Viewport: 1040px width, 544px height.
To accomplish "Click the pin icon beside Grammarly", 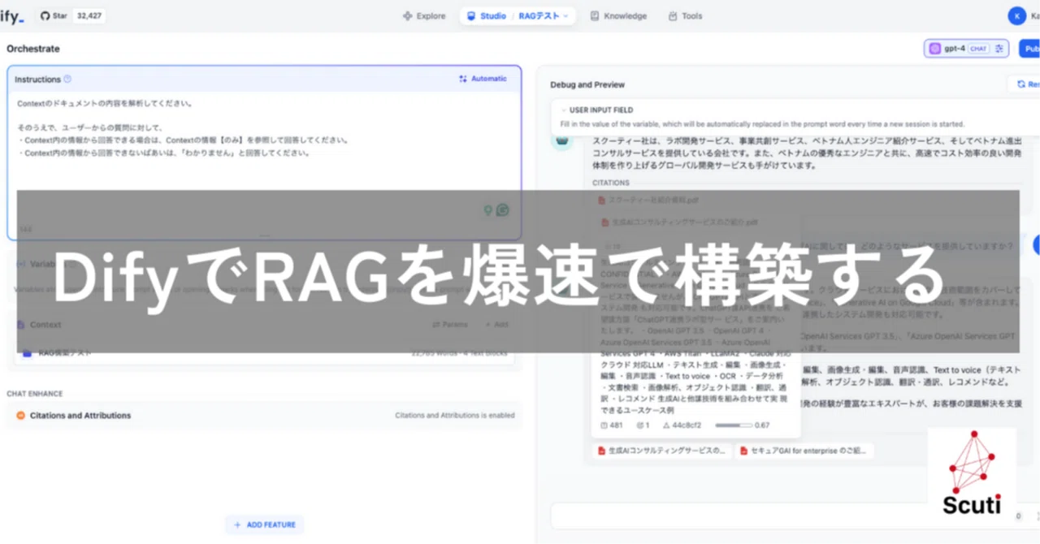I will pyautogui.click(x=488, y=210).
